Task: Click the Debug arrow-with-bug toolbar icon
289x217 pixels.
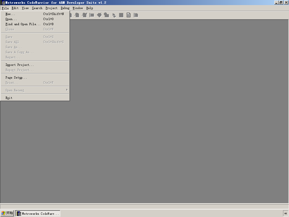Action: click(114, 16)
